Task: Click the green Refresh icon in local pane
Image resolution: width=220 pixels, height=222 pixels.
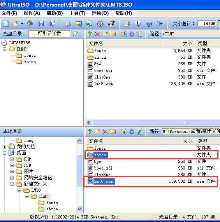Action: [139, 132]
